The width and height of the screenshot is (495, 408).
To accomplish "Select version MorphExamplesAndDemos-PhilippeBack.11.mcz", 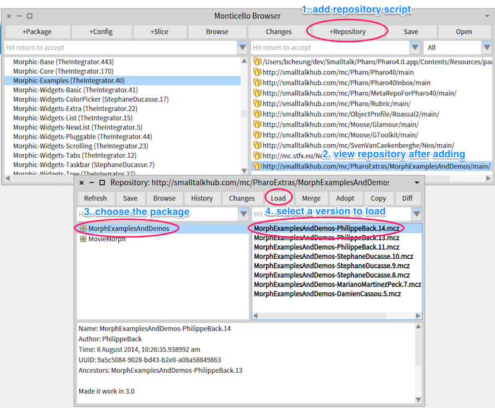I will click(337, 247).
